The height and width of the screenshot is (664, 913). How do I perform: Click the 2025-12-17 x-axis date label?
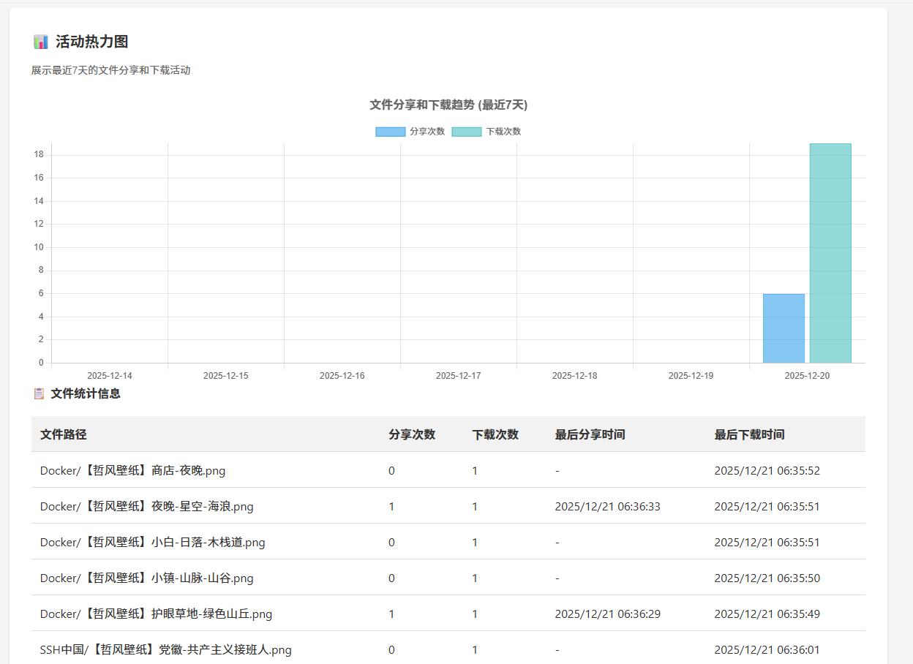[458, 376]
